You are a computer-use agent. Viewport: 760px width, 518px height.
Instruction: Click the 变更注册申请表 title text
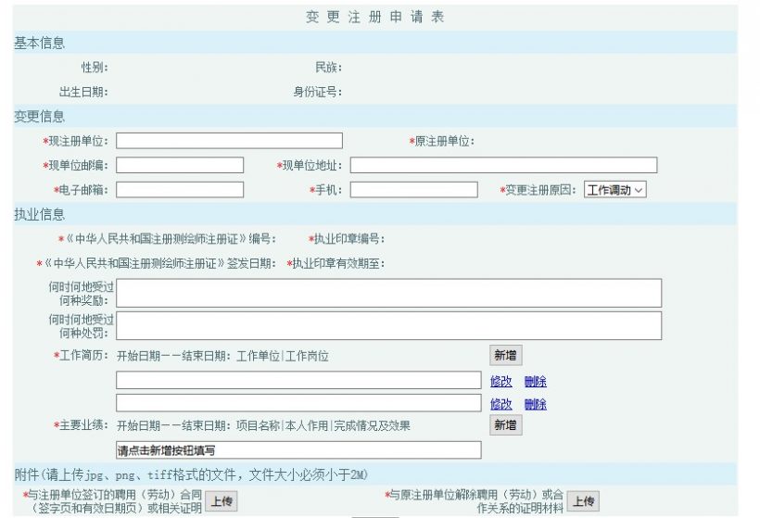pyautogui.click(x=375, y=17)
